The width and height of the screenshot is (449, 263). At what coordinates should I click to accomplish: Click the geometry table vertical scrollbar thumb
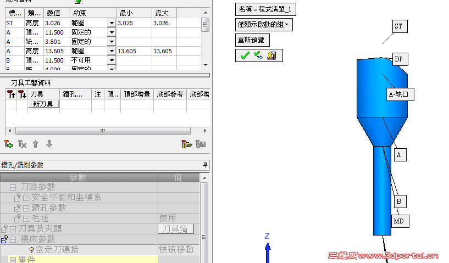205,25
